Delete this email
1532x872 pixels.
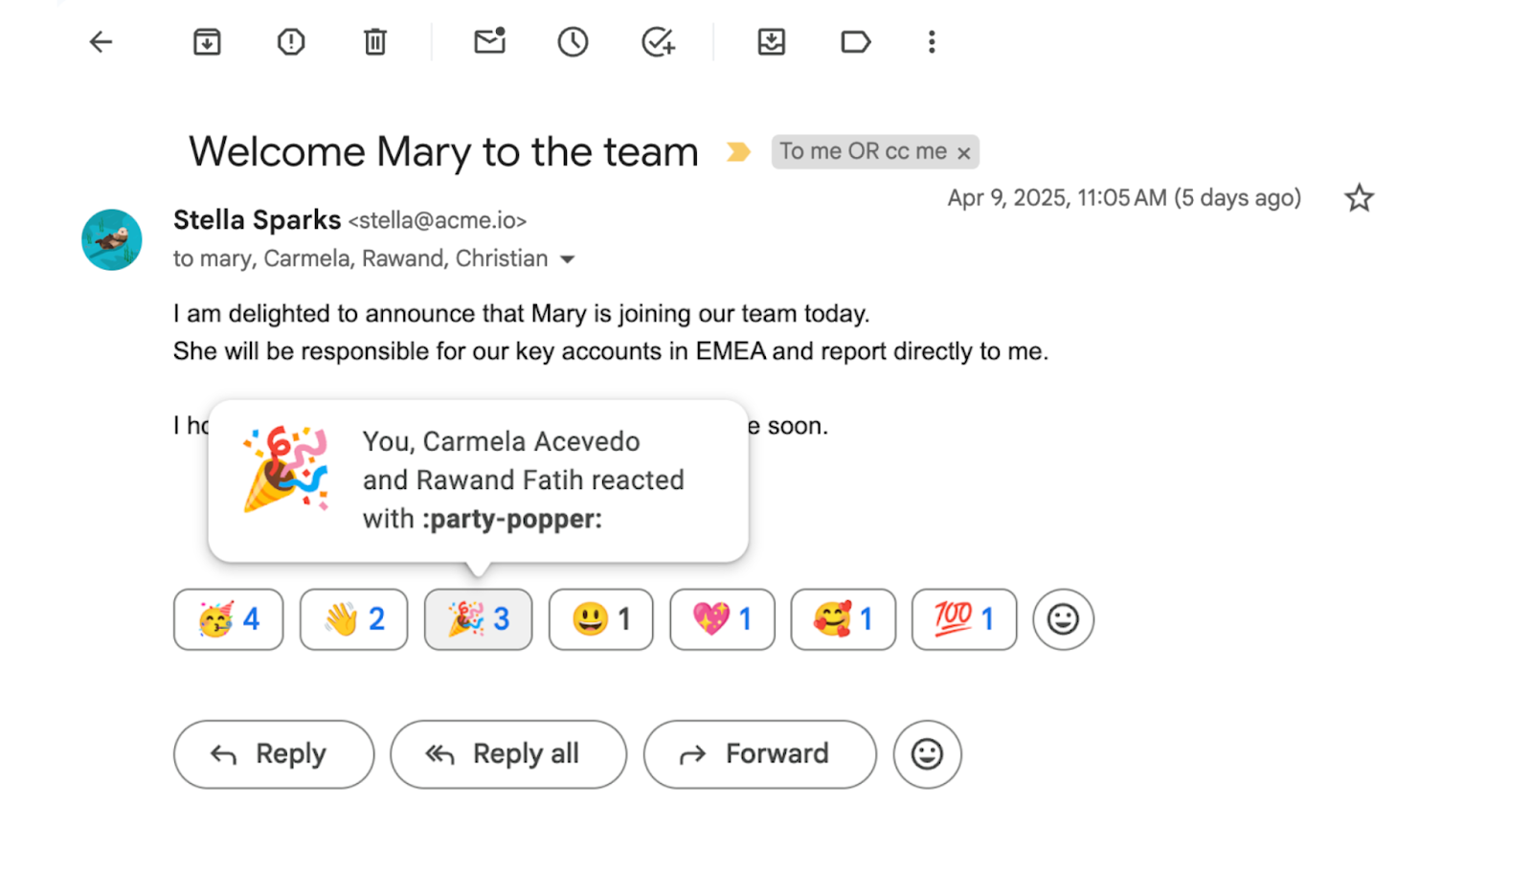(x=374, y=42)
